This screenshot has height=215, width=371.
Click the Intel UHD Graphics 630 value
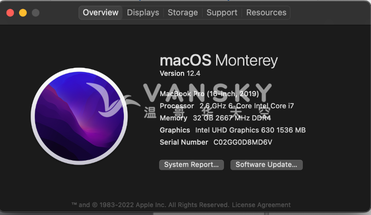[250, 130]
